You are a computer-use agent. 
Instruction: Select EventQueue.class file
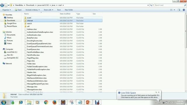coord(33,49)
